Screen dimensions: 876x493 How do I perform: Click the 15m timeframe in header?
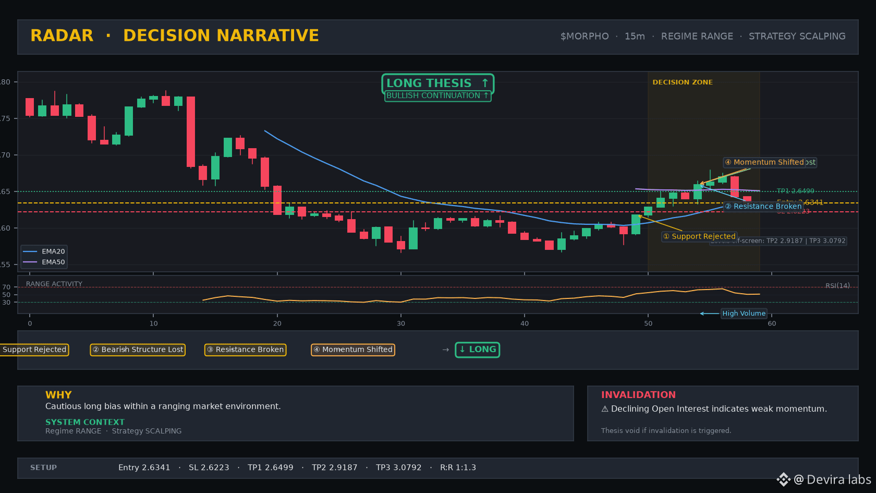[635, 37]
